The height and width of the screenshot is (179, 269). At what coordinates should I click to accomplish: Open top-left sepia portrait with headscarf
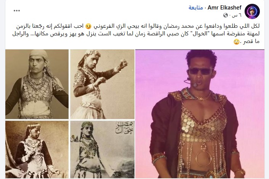point(37,84)
